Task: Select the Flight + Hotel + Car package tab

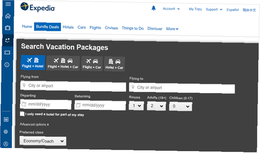Action: tap(63, 63)
